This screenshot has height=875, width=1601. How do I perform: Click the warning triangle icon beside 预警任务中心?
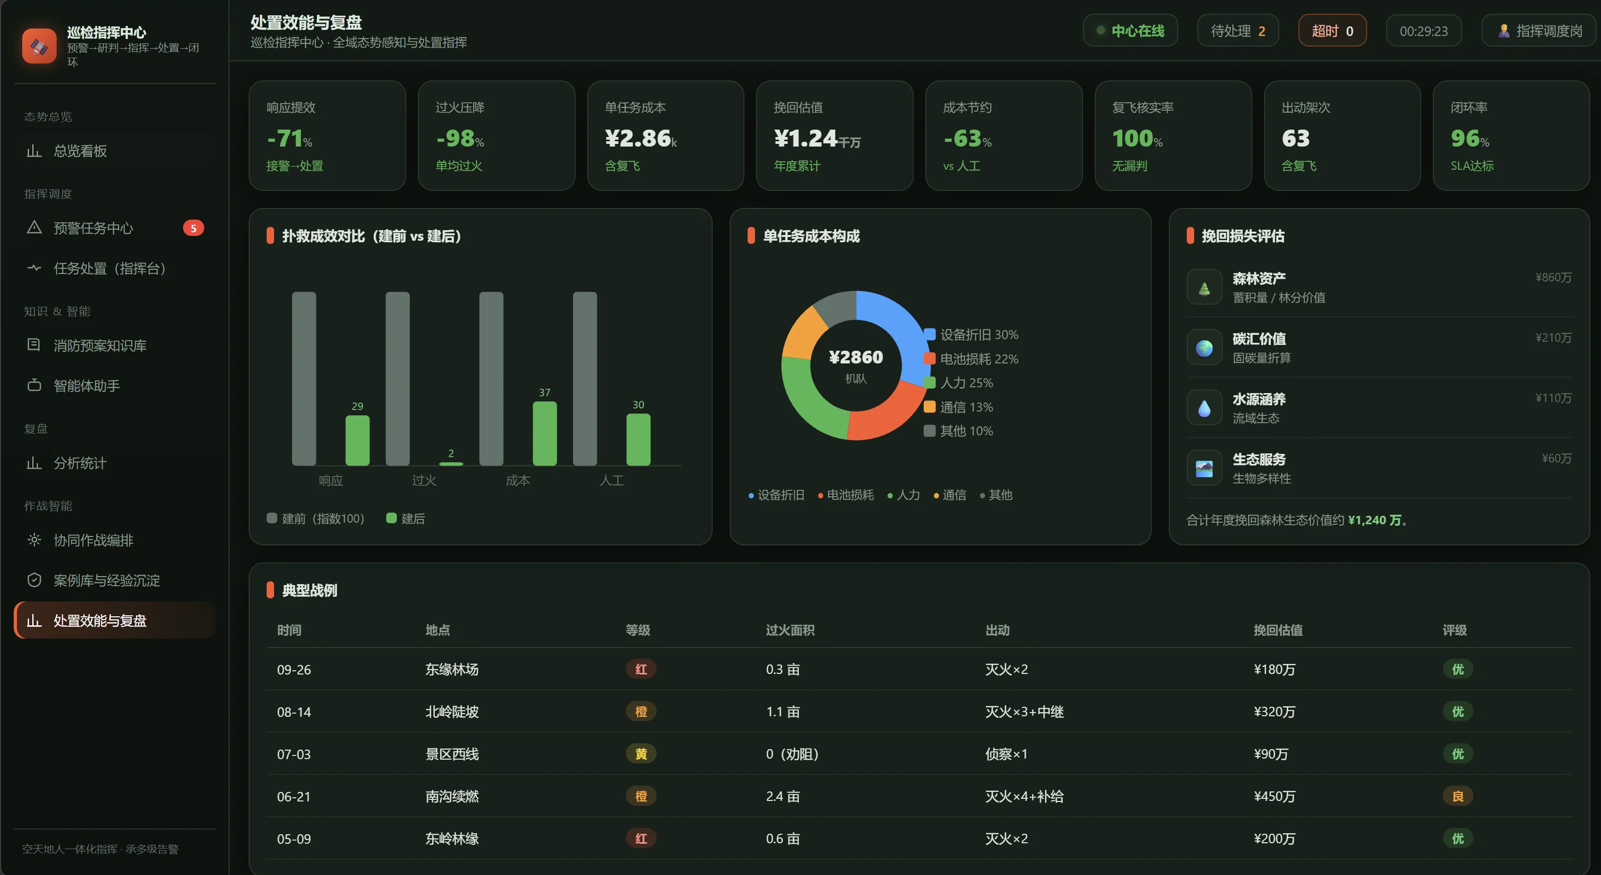tap(34, 227)
